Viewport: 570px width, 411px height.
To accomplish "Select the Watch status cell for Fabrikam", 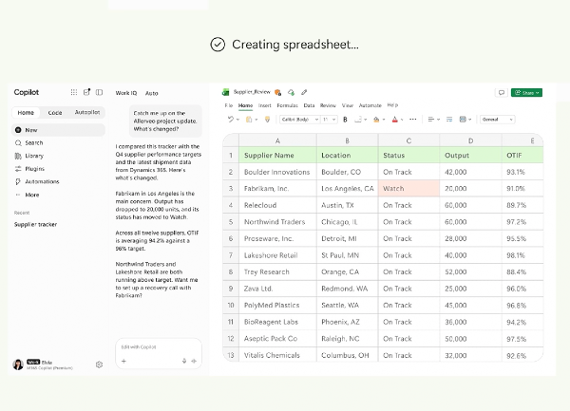I will coord(408,189).
